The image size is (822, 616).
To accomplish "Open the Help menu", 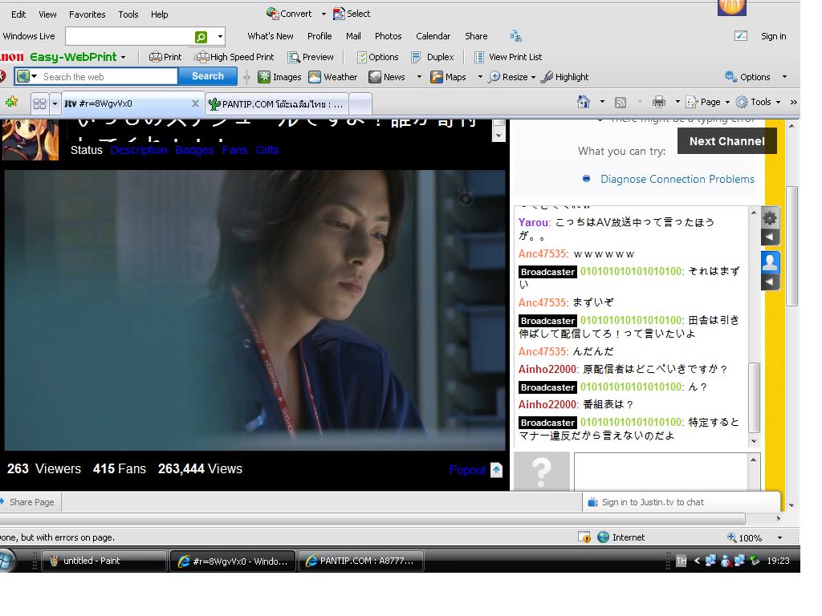I will pyautogui.click(x=160, y=14).
